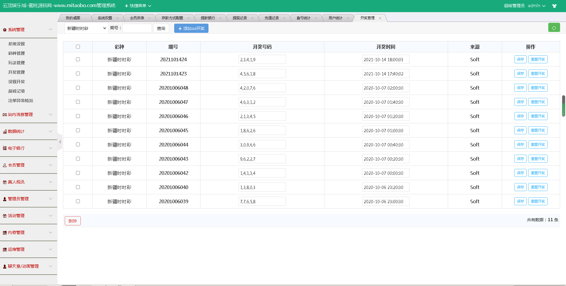The image size is (566, 286).
Task: Click the 数据统计 chart icon in sidebar
Action: coord(5,132)
